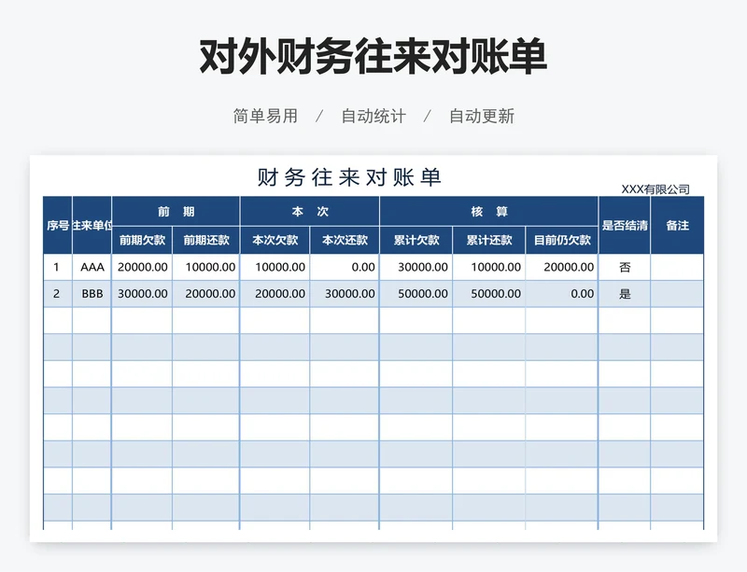Select BBB row 本次欠款 value 20000.00

(275, 294)
